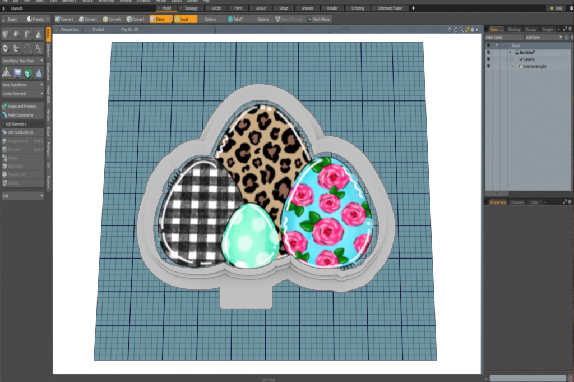Expand the More Transforms dropdown
Image resolution: width=574 pixels, height=382 pixels.
(22, 85)
